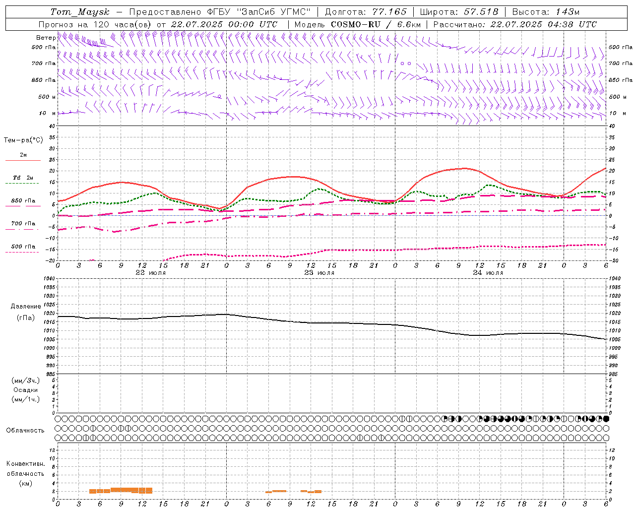Click the calm wind circles at 700 гПа
This screenshot has height=508, width=635.
point(406,63)
